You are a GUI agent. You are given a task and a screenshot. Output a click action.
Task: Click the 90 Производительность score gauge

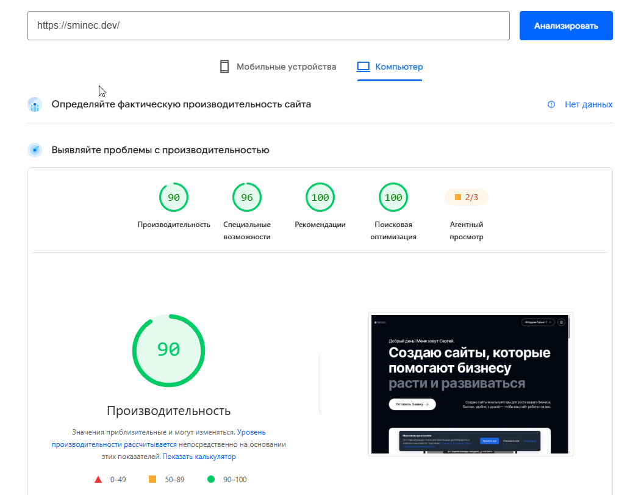[174, 197]
